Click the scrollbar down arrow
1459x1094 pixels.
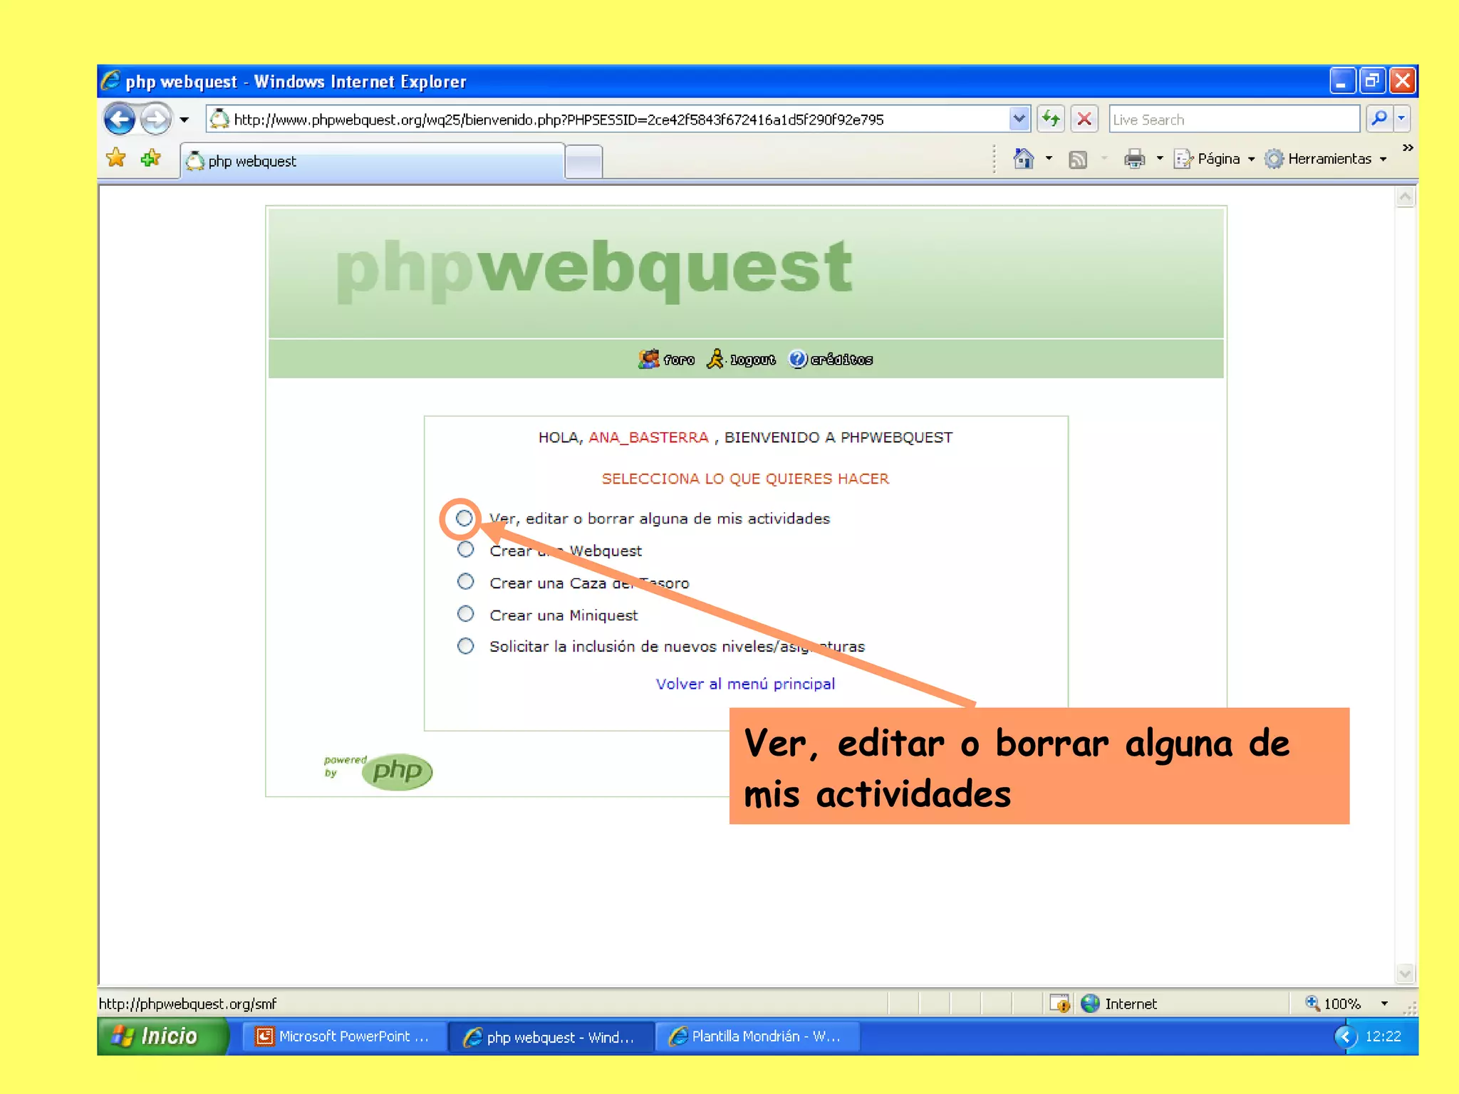(x=1405, y=973)
